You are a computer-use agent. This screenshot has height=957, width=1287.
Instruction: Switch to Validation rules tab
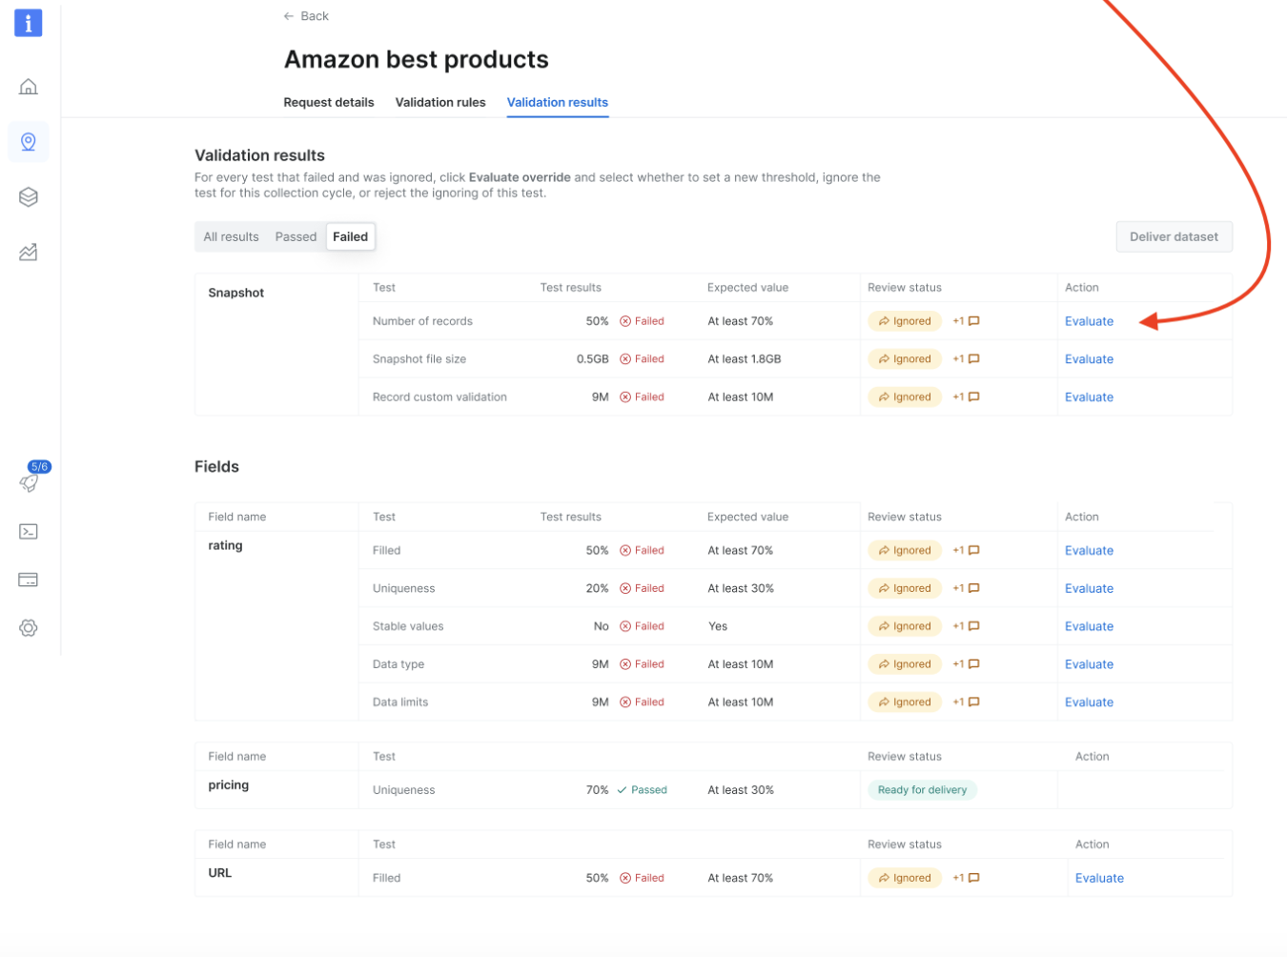(440, 102)
